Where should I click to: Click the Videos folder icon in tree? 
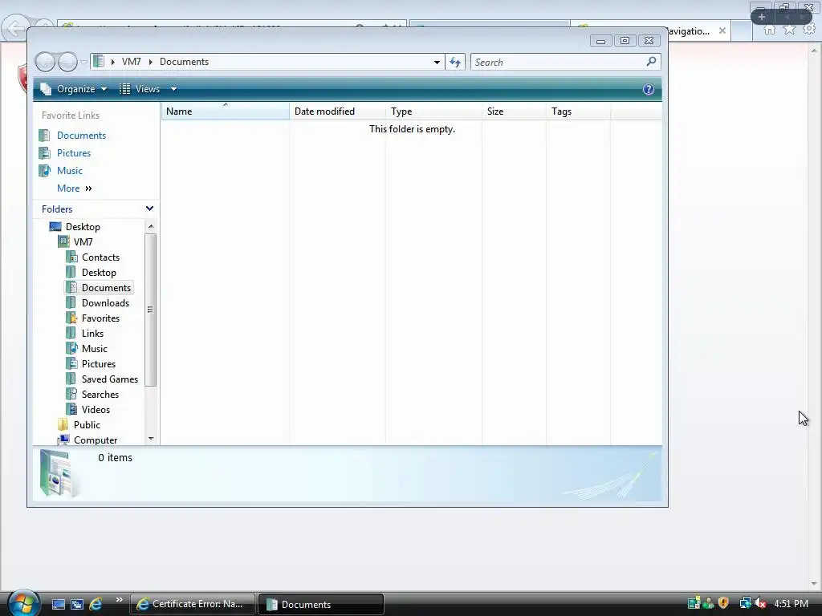click(x=71, y=409)
